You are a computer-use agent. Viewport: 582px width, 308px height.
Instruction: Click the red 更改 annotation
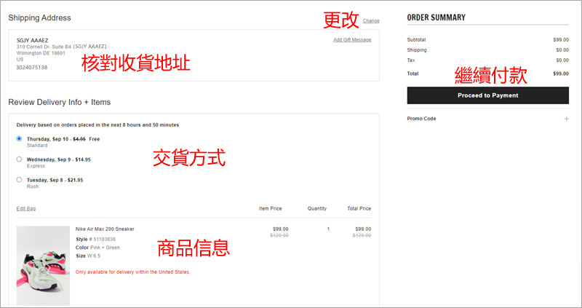click(340, 19)
